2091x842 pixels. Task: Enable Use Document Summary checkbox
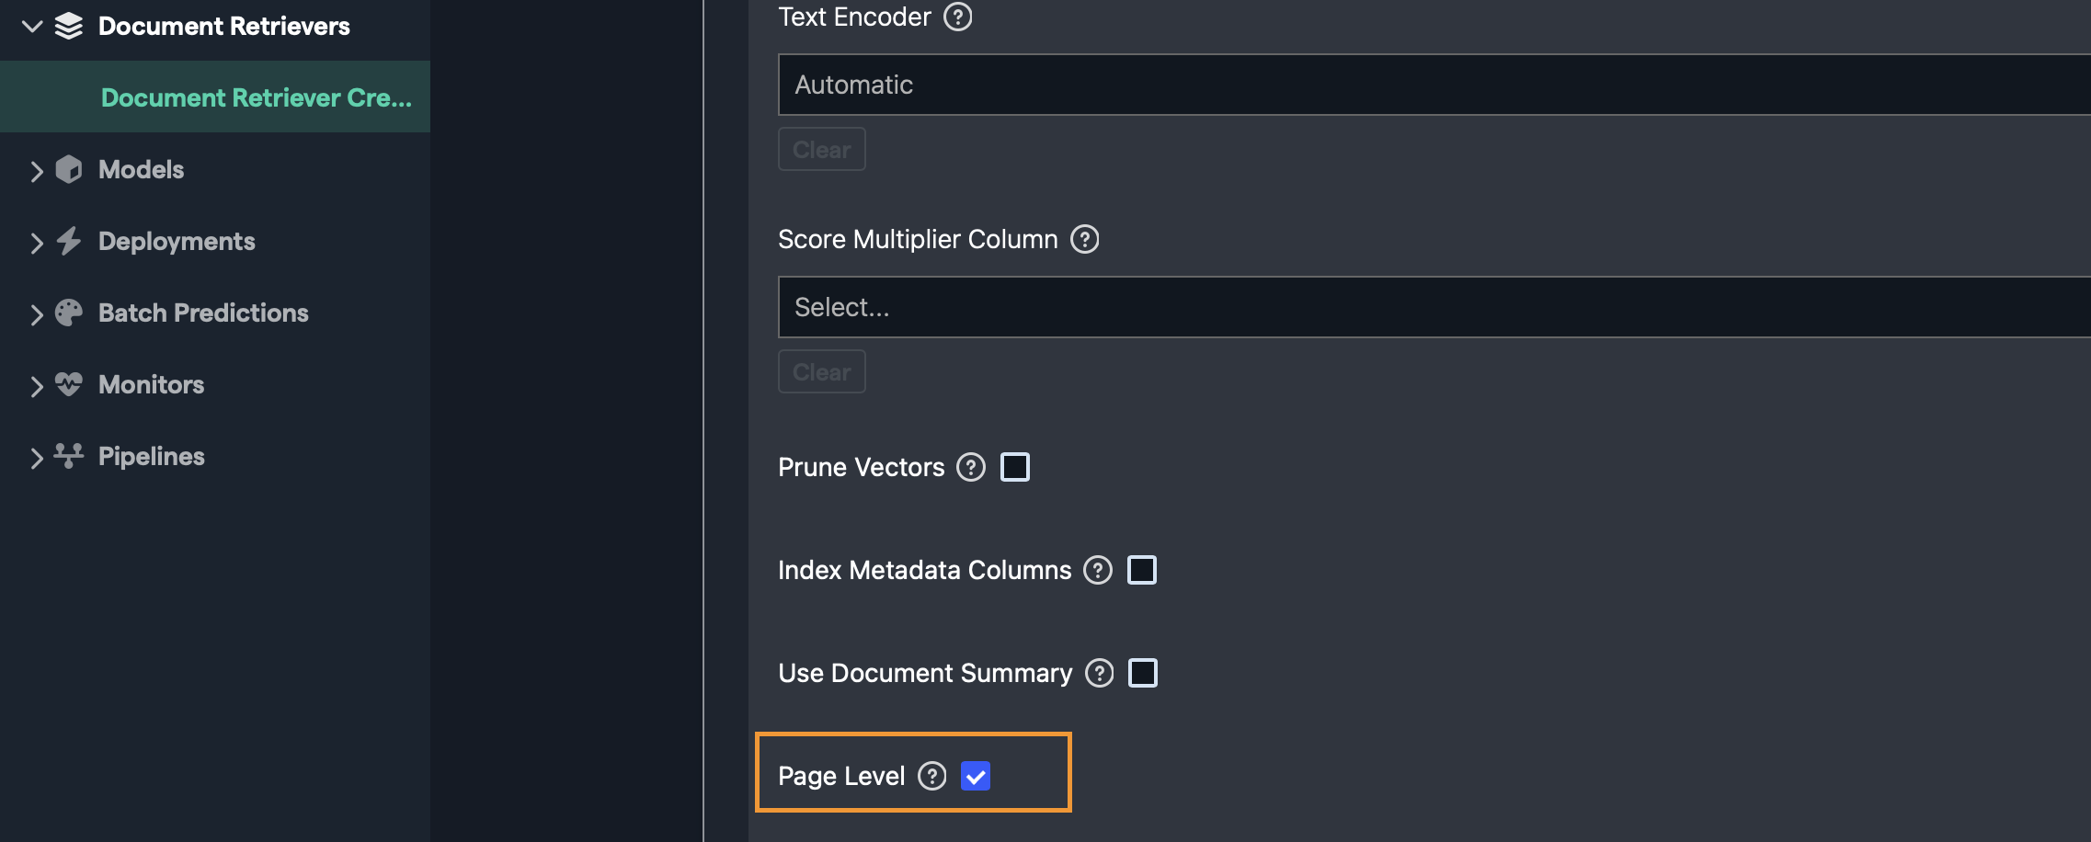point(1143,673)
